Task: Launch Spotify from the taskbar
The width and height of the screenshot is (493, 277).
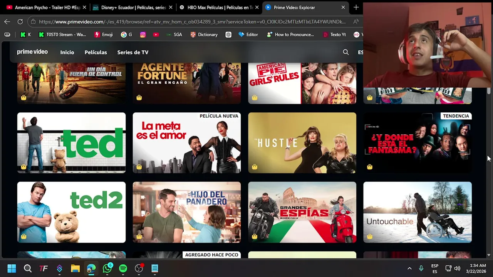Action: point(123,268)
